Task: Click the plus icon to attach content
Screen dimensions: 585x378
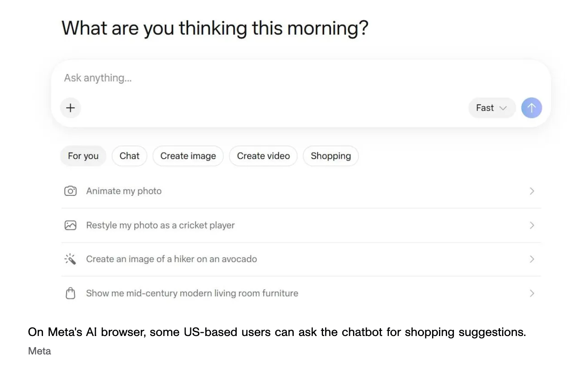Action: [x=70, y=108]
